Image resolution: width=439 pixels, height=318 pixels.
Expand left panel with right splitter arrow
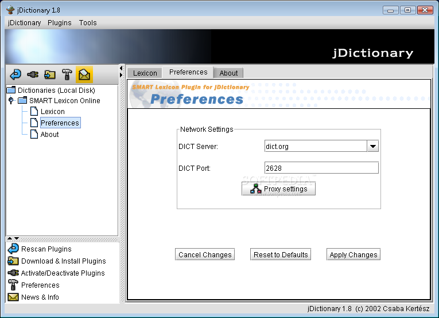[121, 75]
